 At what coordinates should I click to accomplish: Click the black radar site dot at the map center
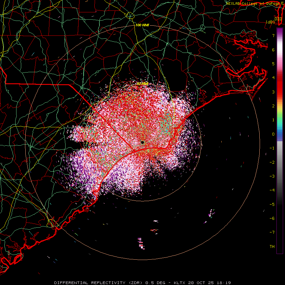click(x=142, y=142)
